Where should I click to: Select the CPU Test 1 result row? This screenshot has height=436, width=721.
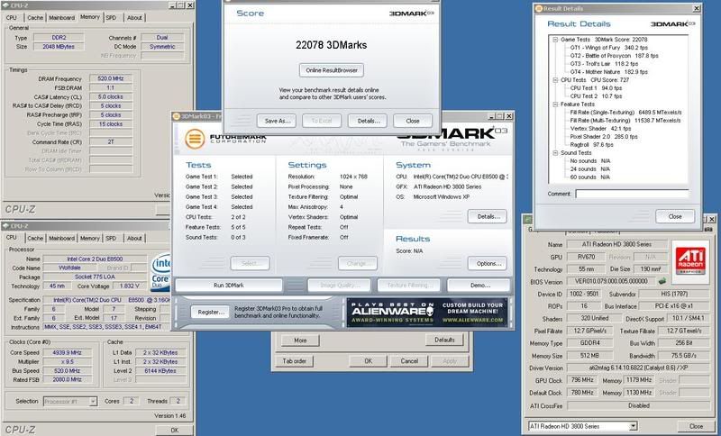596,87
